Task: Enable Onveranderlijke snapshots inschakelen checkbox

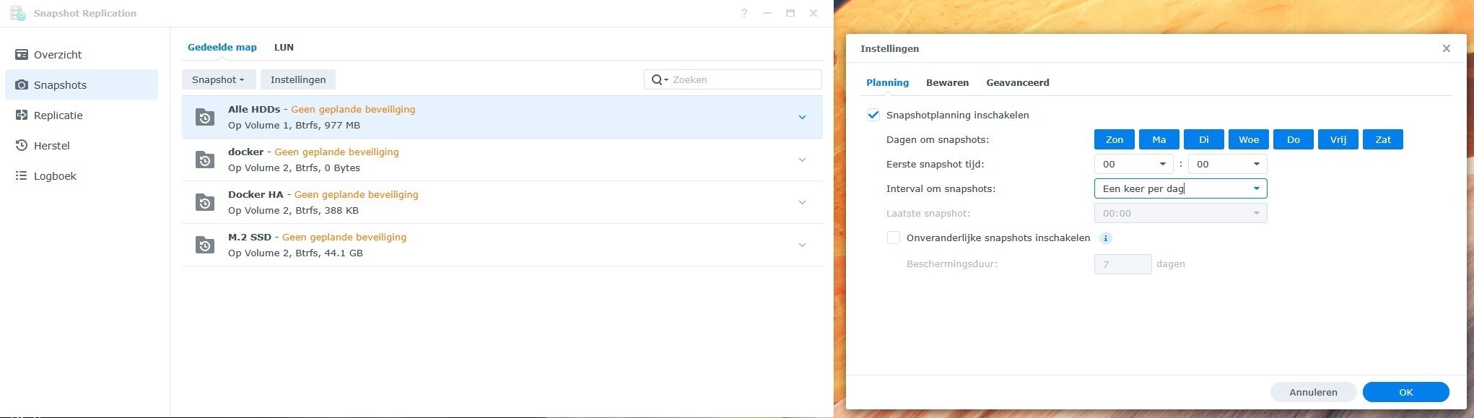Action: point(894,238)
